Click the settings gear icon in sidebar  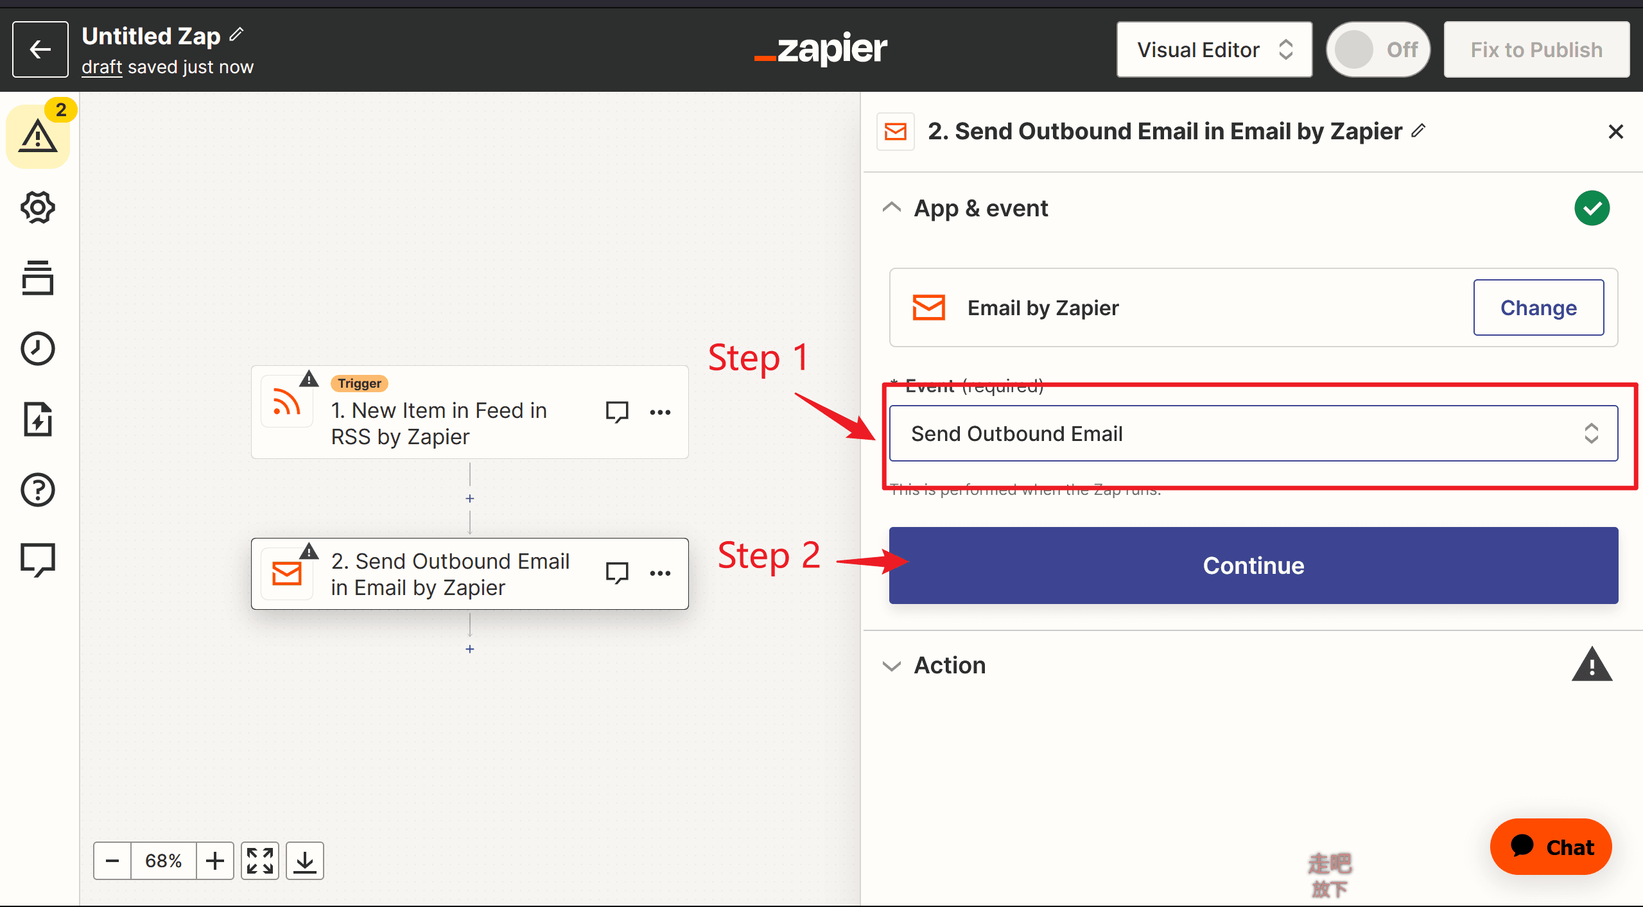pos(37,207)
